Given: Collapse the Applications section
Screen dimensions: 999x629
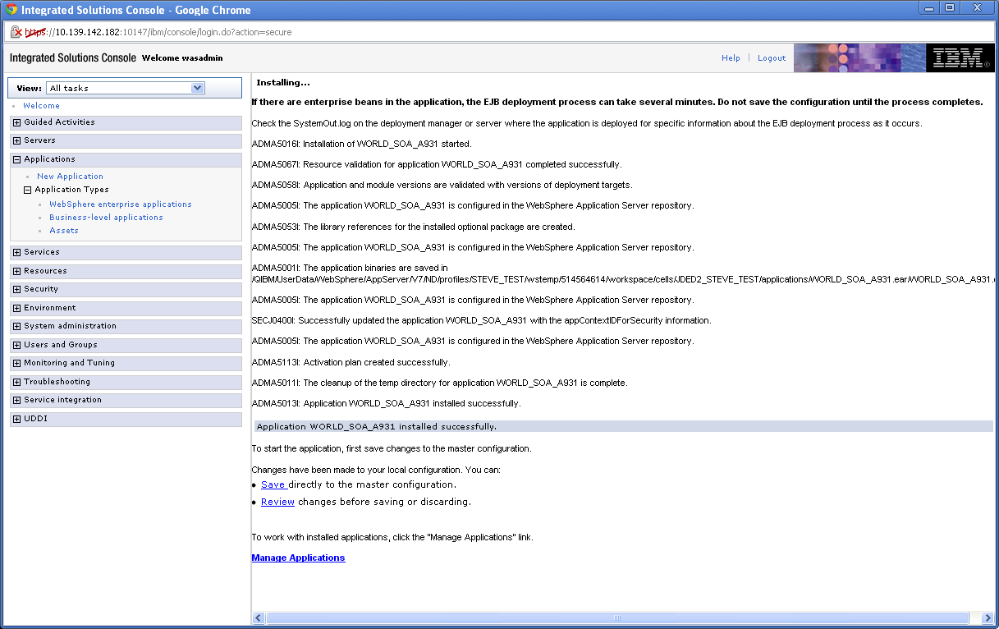Looking at the screenshot, I should tap(16, 159).
